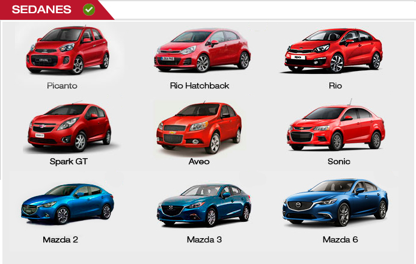Click the Mazda 2 label
Image resolution: width=416 pixels, height=264 pixels.
pos(60,239)
